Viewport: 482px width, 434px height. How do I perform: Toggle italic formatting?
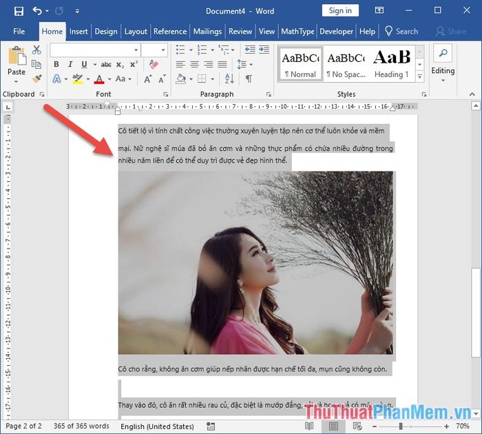point(70,64)
